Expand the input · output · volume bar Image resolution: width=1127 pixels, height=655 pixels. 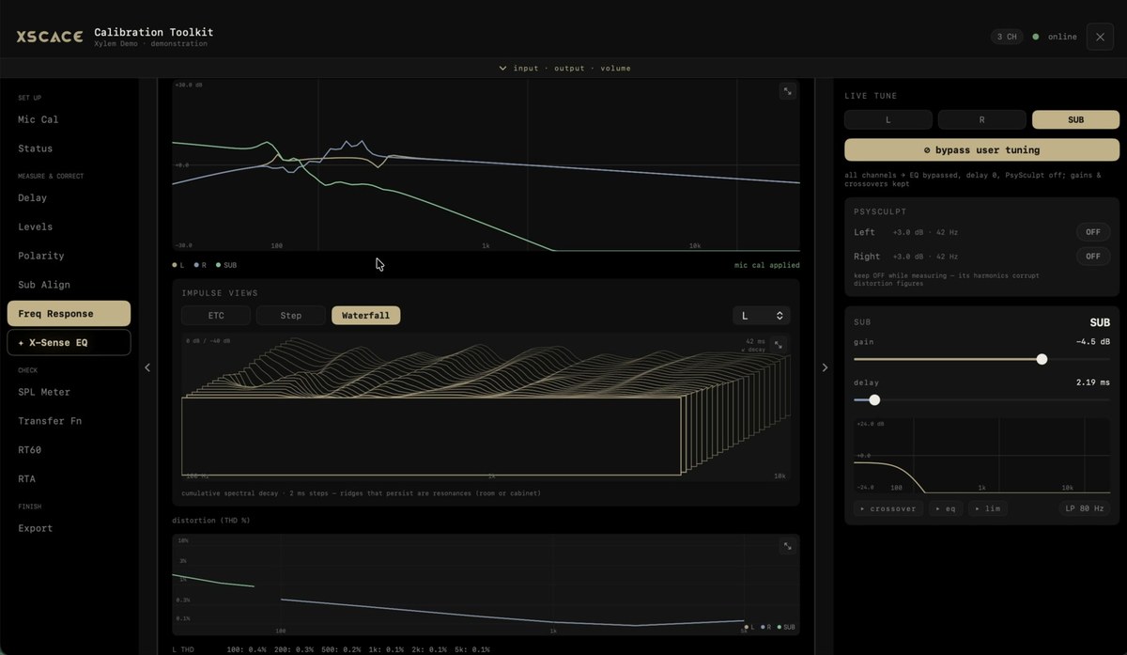pos(563,68)
